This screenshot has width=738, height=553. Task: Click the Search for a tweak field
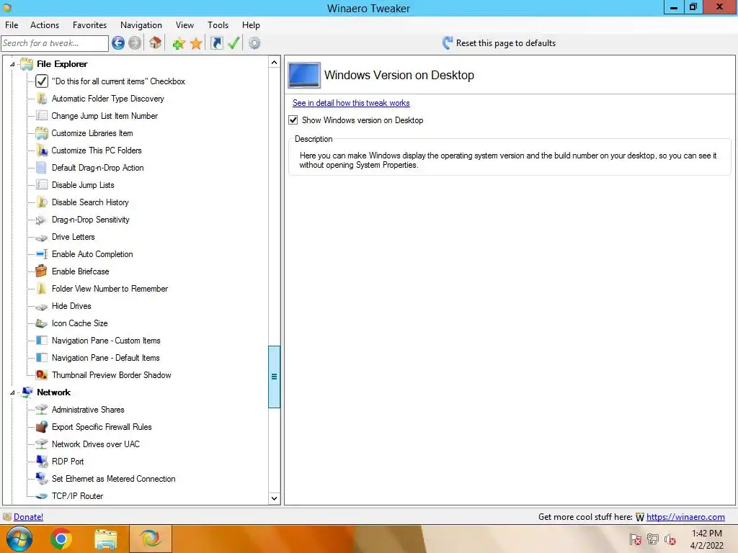click(x=55, y=43)
